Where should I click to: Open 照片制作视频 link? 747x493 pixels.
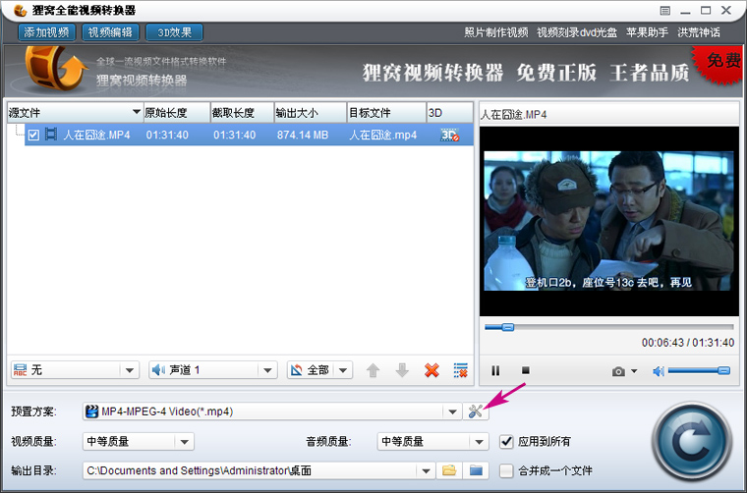(x=496, y=32)
